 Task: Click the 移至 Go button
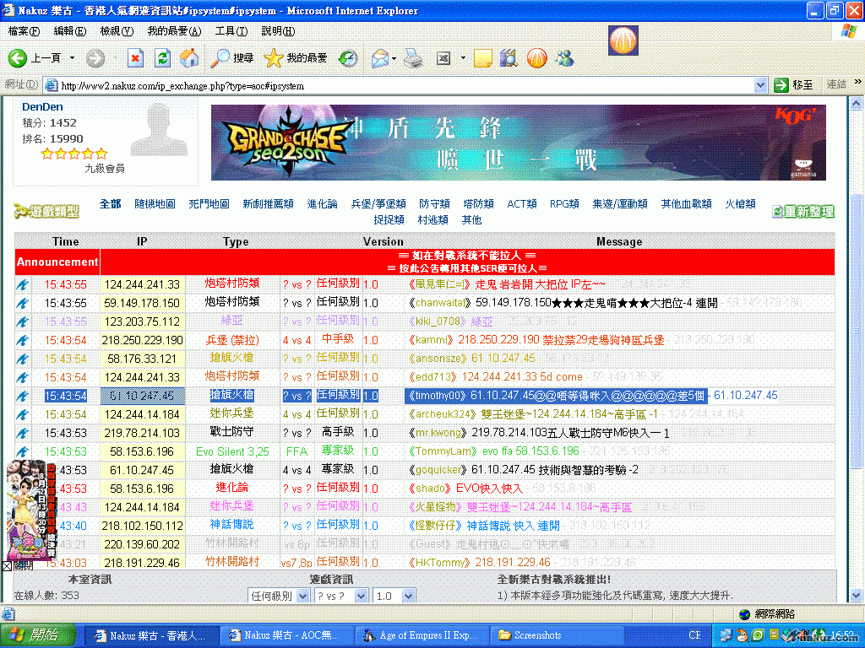pyautogui.click(x=794, y=85)
